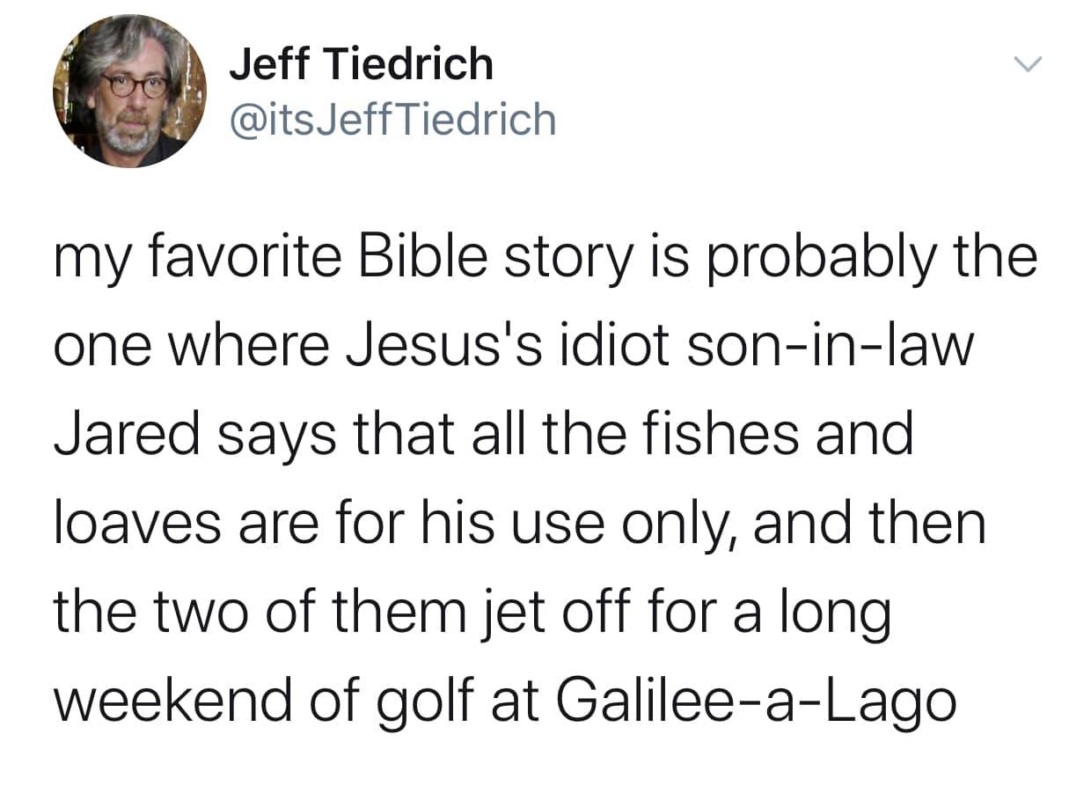Screen dimensions: 1069x786
Task: Open the Jeff Tiedrich display name
Action: pos(361,64)
